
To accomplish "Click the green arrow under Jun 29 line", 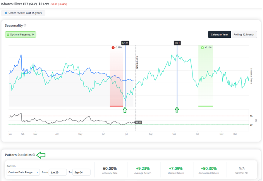I will (125, 110).
